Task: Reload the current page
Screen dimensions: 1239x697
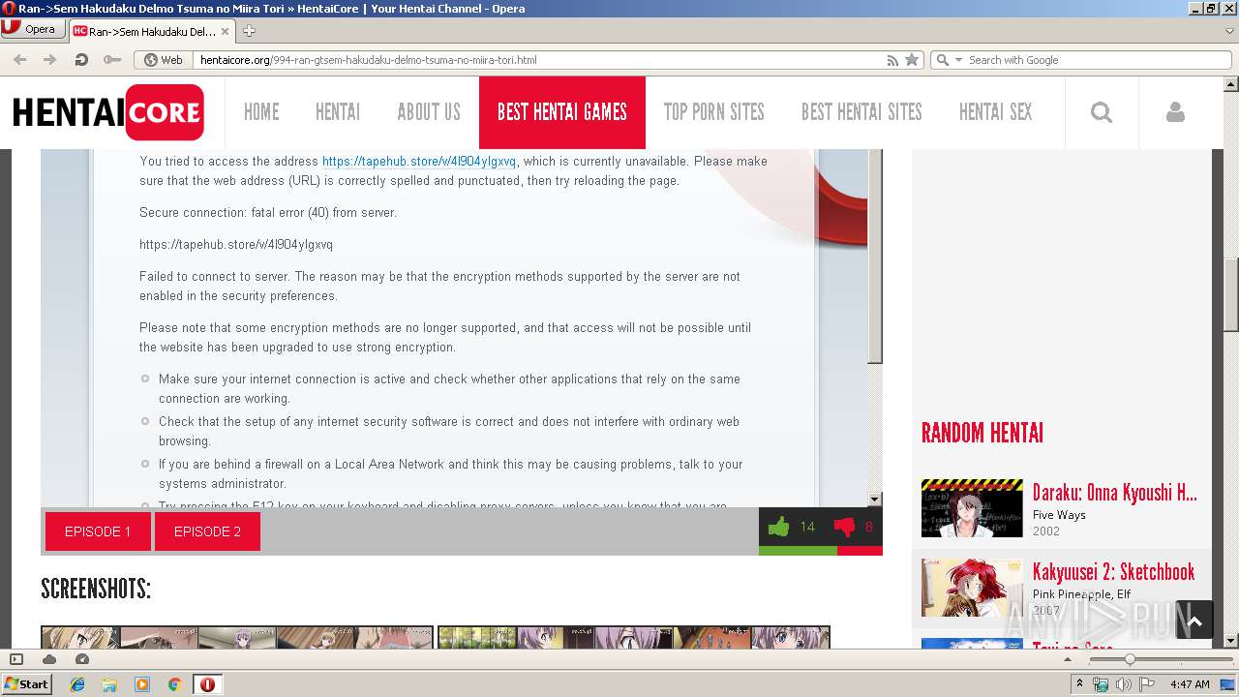Action: tap(81, 59)
